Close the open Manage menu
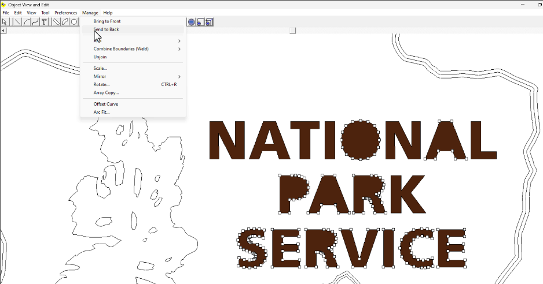The height and width of the screenshot is (284, 543). tap(90, 13)
